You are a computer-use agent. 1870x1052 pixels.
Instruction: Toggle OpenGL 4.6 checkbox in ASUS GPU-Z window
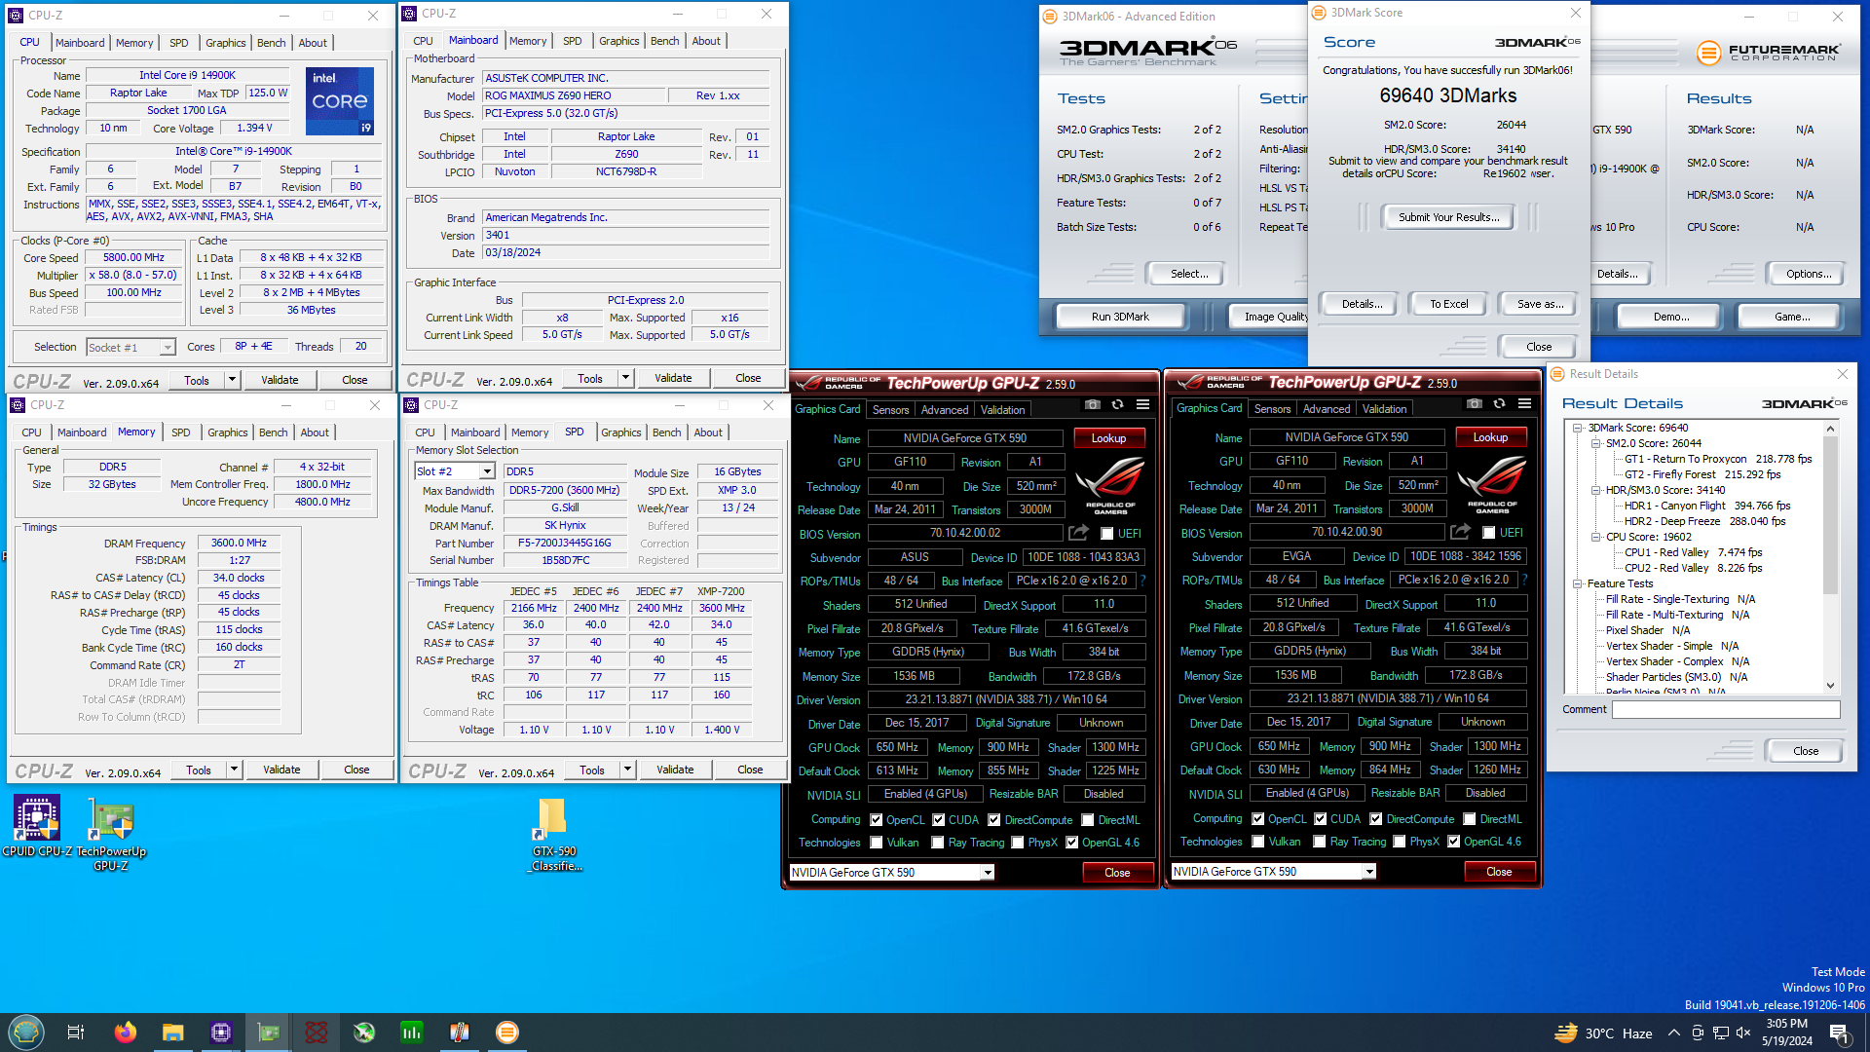coord(1072,843)
